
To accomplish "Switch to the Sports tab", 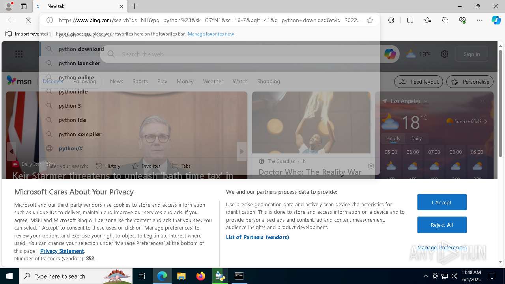I will click(140, 81).
